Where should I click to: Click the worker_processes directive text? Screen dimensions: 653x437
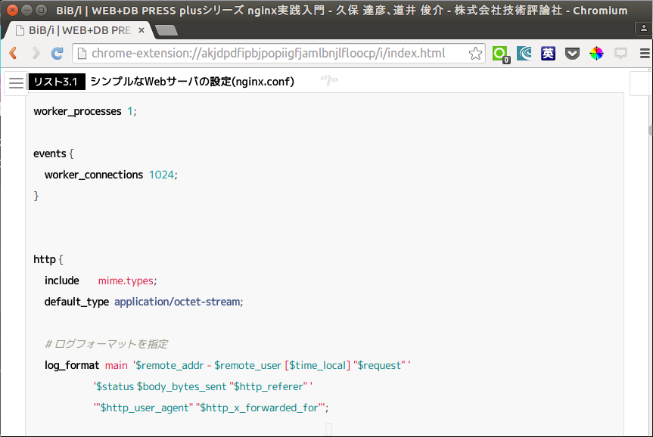click(x=77, y=112)
